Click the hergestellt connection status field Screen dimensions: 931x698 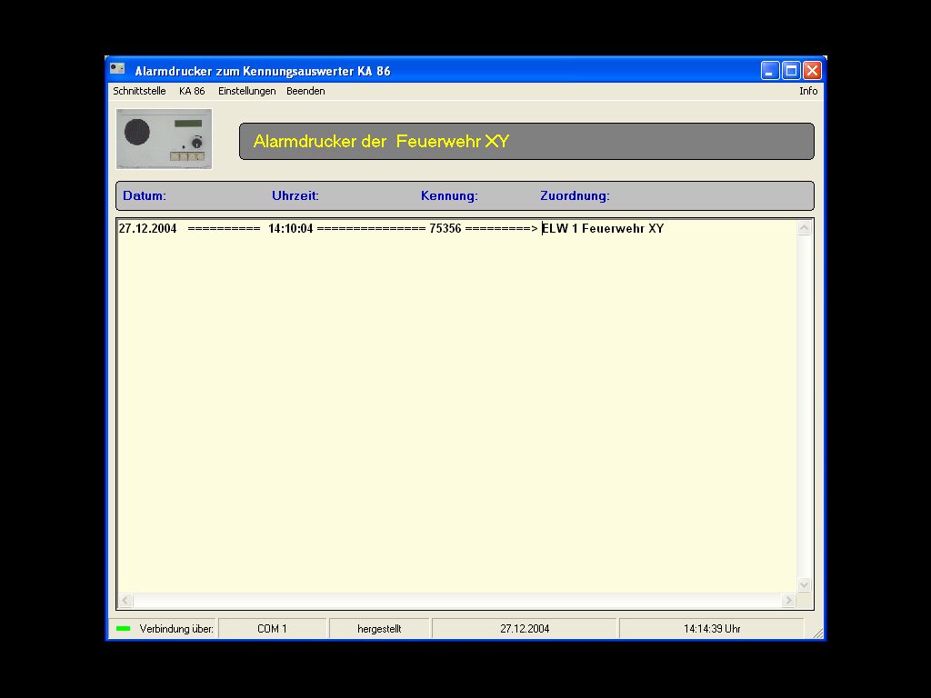click(379, 629)
